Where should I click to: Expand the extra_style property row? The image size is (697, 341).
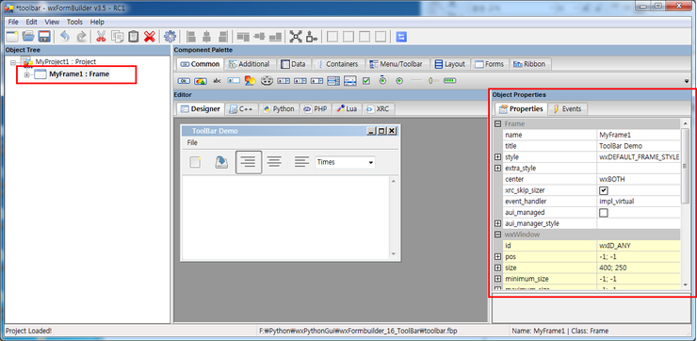[x=497, y=168]
